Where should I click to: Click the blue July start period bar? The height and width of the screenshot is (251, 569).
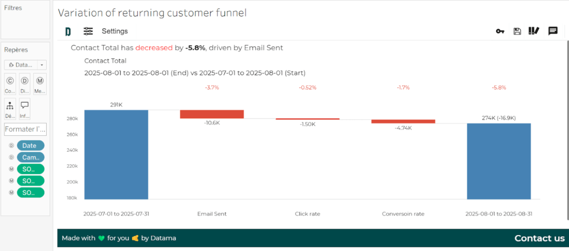(116, 155)
